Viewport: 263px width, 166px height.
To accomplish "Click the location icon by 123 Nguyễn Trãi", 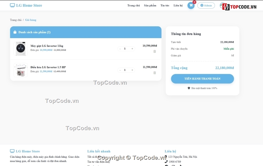I will click(166, 157).
